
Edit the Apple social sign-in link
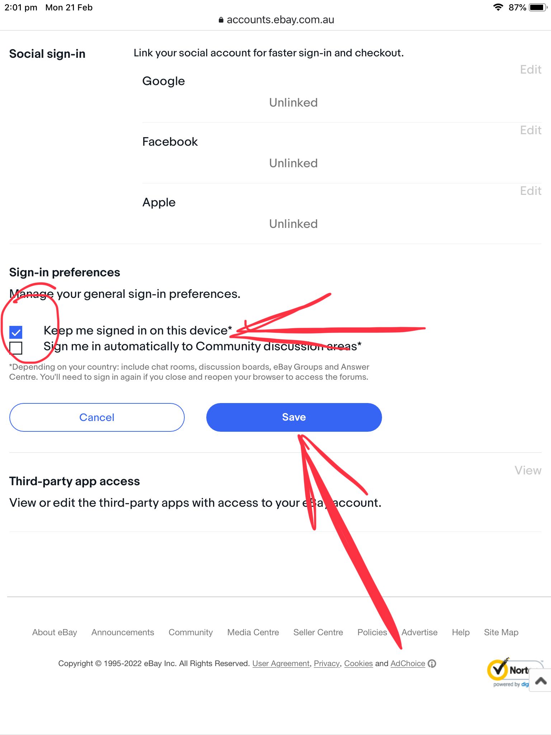click(x=531, y=191)
